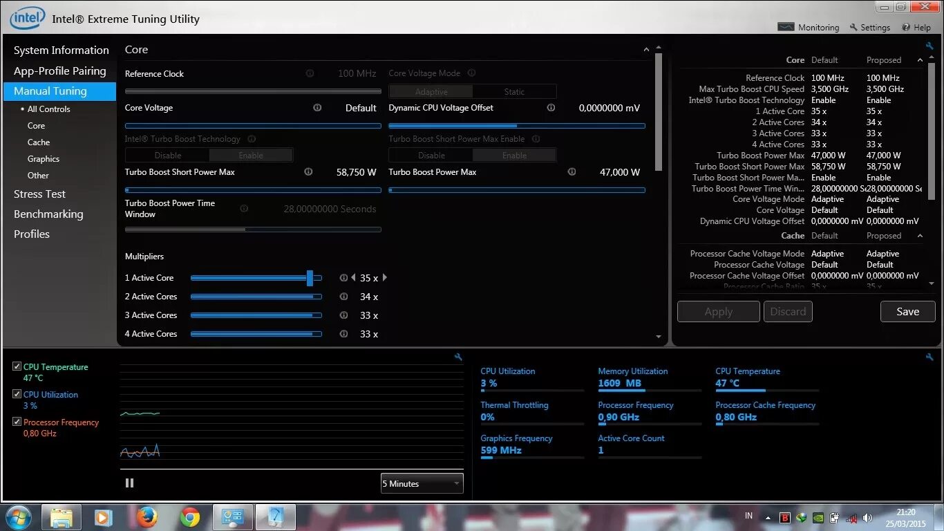Decrease the 1 Active Core multiplier
The height and width of the screenshot is (531, 944).
[x=353, y=278]
